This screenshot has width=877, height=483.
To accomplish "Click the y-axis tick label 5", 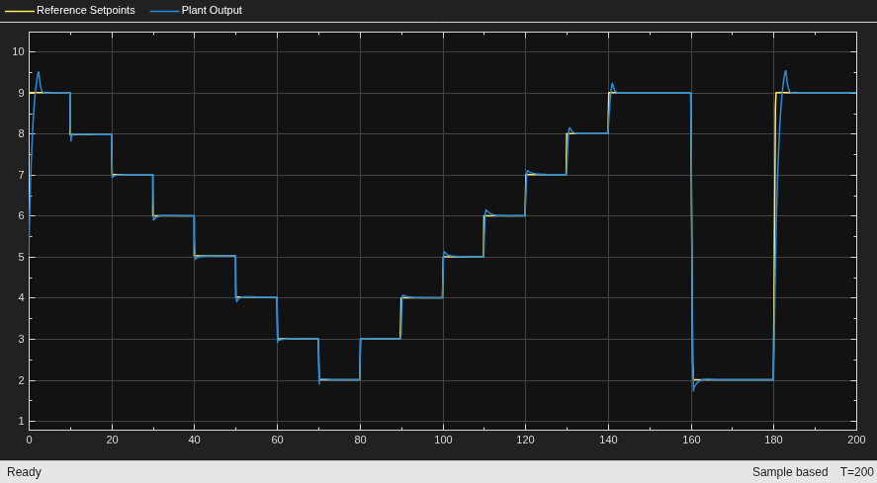I will coord(21,257).
